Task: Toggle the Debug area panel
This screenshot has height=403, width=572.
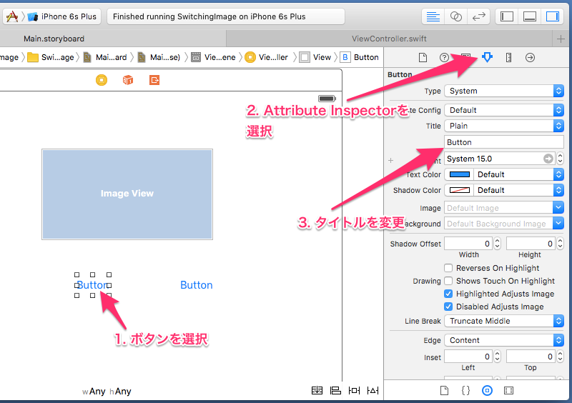Action: pyautogui.click(x=529, y=16)
